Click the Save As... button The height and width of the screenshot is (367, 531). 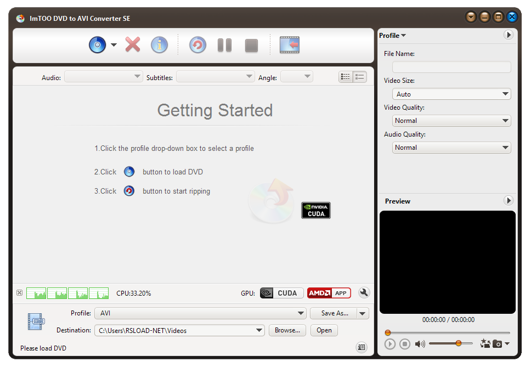pyautogui.click(x=334, y=313)
